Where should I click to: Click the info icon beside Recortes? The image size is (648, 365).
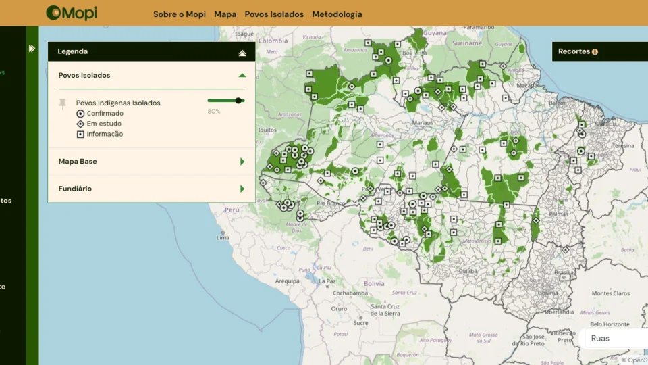(595, 52)
